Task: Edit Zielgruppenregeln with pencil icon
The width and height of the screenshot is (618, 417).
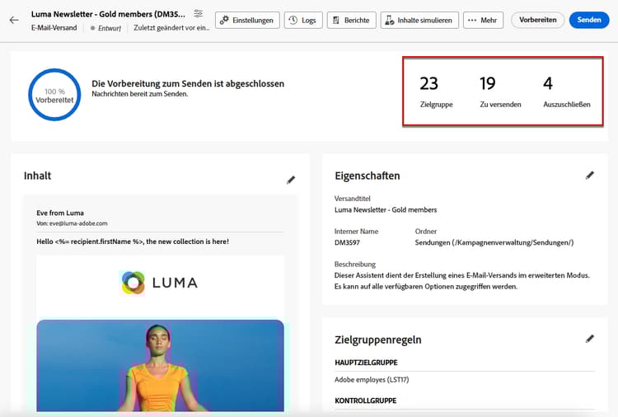Action: click(x=590, y=339)
